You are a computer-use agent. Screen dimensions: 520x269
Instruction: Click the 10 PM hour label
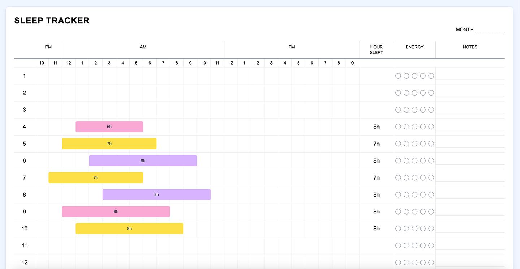42,63
